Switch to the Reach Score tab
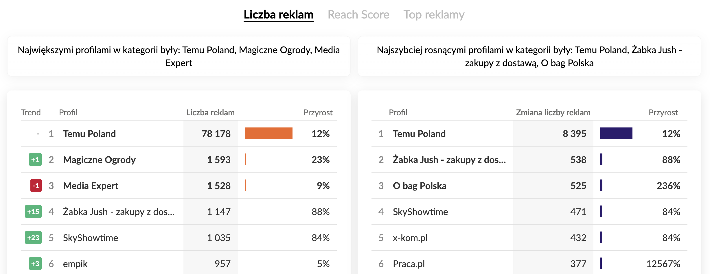This screenshot has height=274, width=710. (x=358, y=14)
